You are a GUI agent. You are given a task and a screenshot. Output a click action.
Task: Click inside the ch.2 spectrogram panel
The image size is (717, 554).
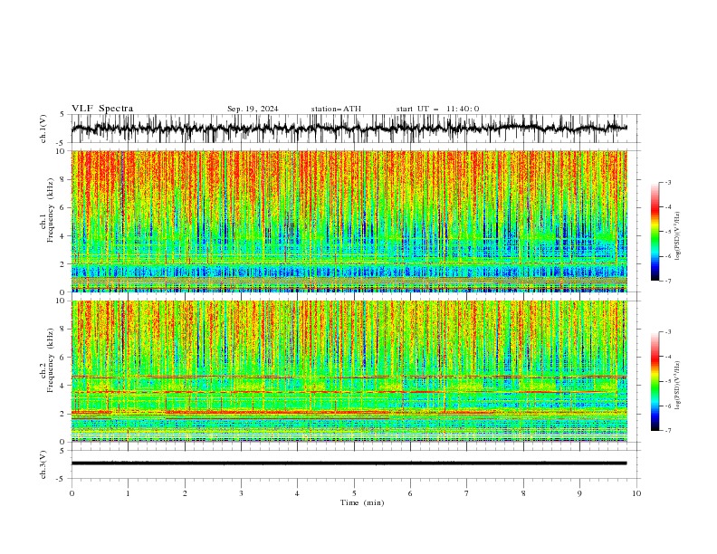click(x=349, y=371)
